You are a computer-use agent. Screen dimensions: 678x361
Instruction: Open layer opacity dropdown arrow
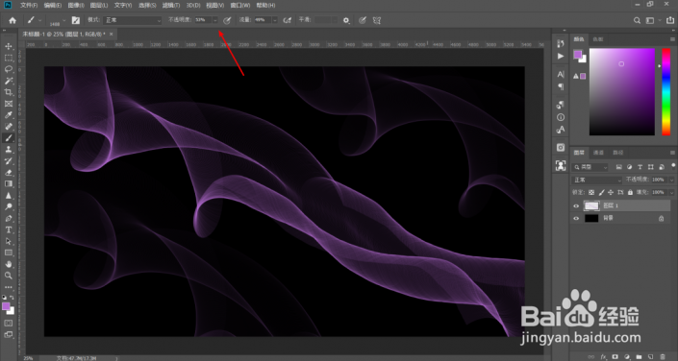671,180
